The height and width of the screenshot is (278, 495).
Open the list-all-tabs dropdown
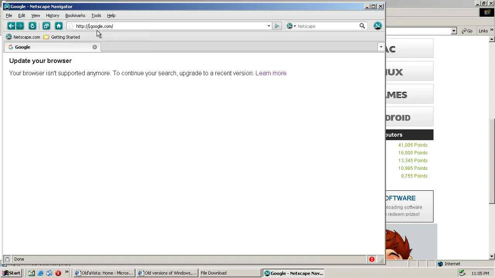point(381,47)
